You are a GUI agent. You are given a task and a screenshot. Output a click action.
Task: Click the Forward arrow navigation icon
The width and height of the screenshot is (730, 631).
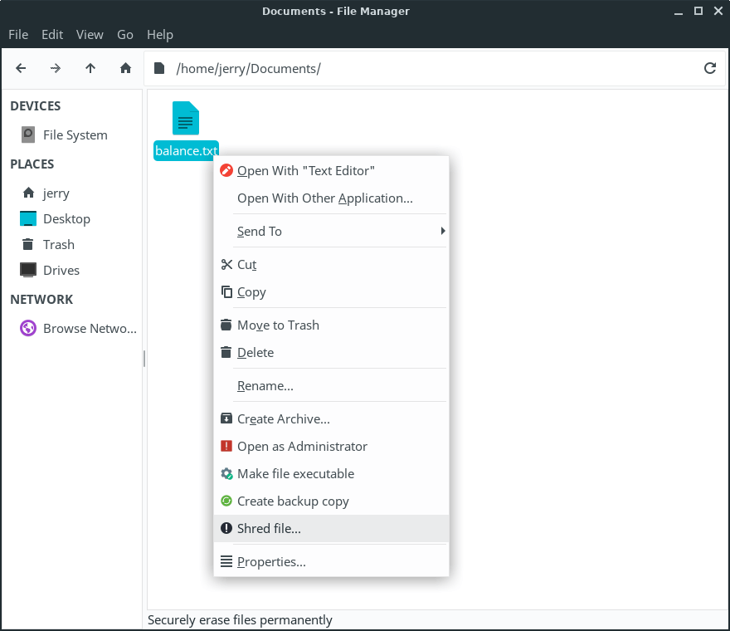pos(56,68)
